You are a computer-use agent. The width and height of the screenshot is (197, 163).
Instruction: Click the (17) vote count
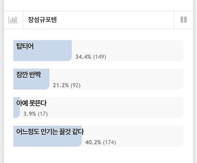click(43, 114)
